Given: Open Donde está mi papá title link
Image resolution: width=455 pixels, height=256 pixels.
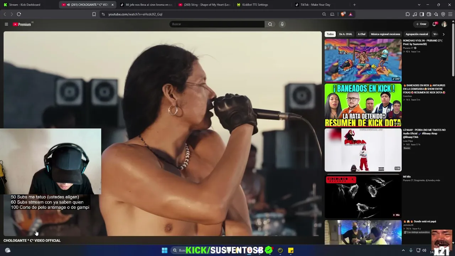Looking at the screenshot, I should [420, 222].
